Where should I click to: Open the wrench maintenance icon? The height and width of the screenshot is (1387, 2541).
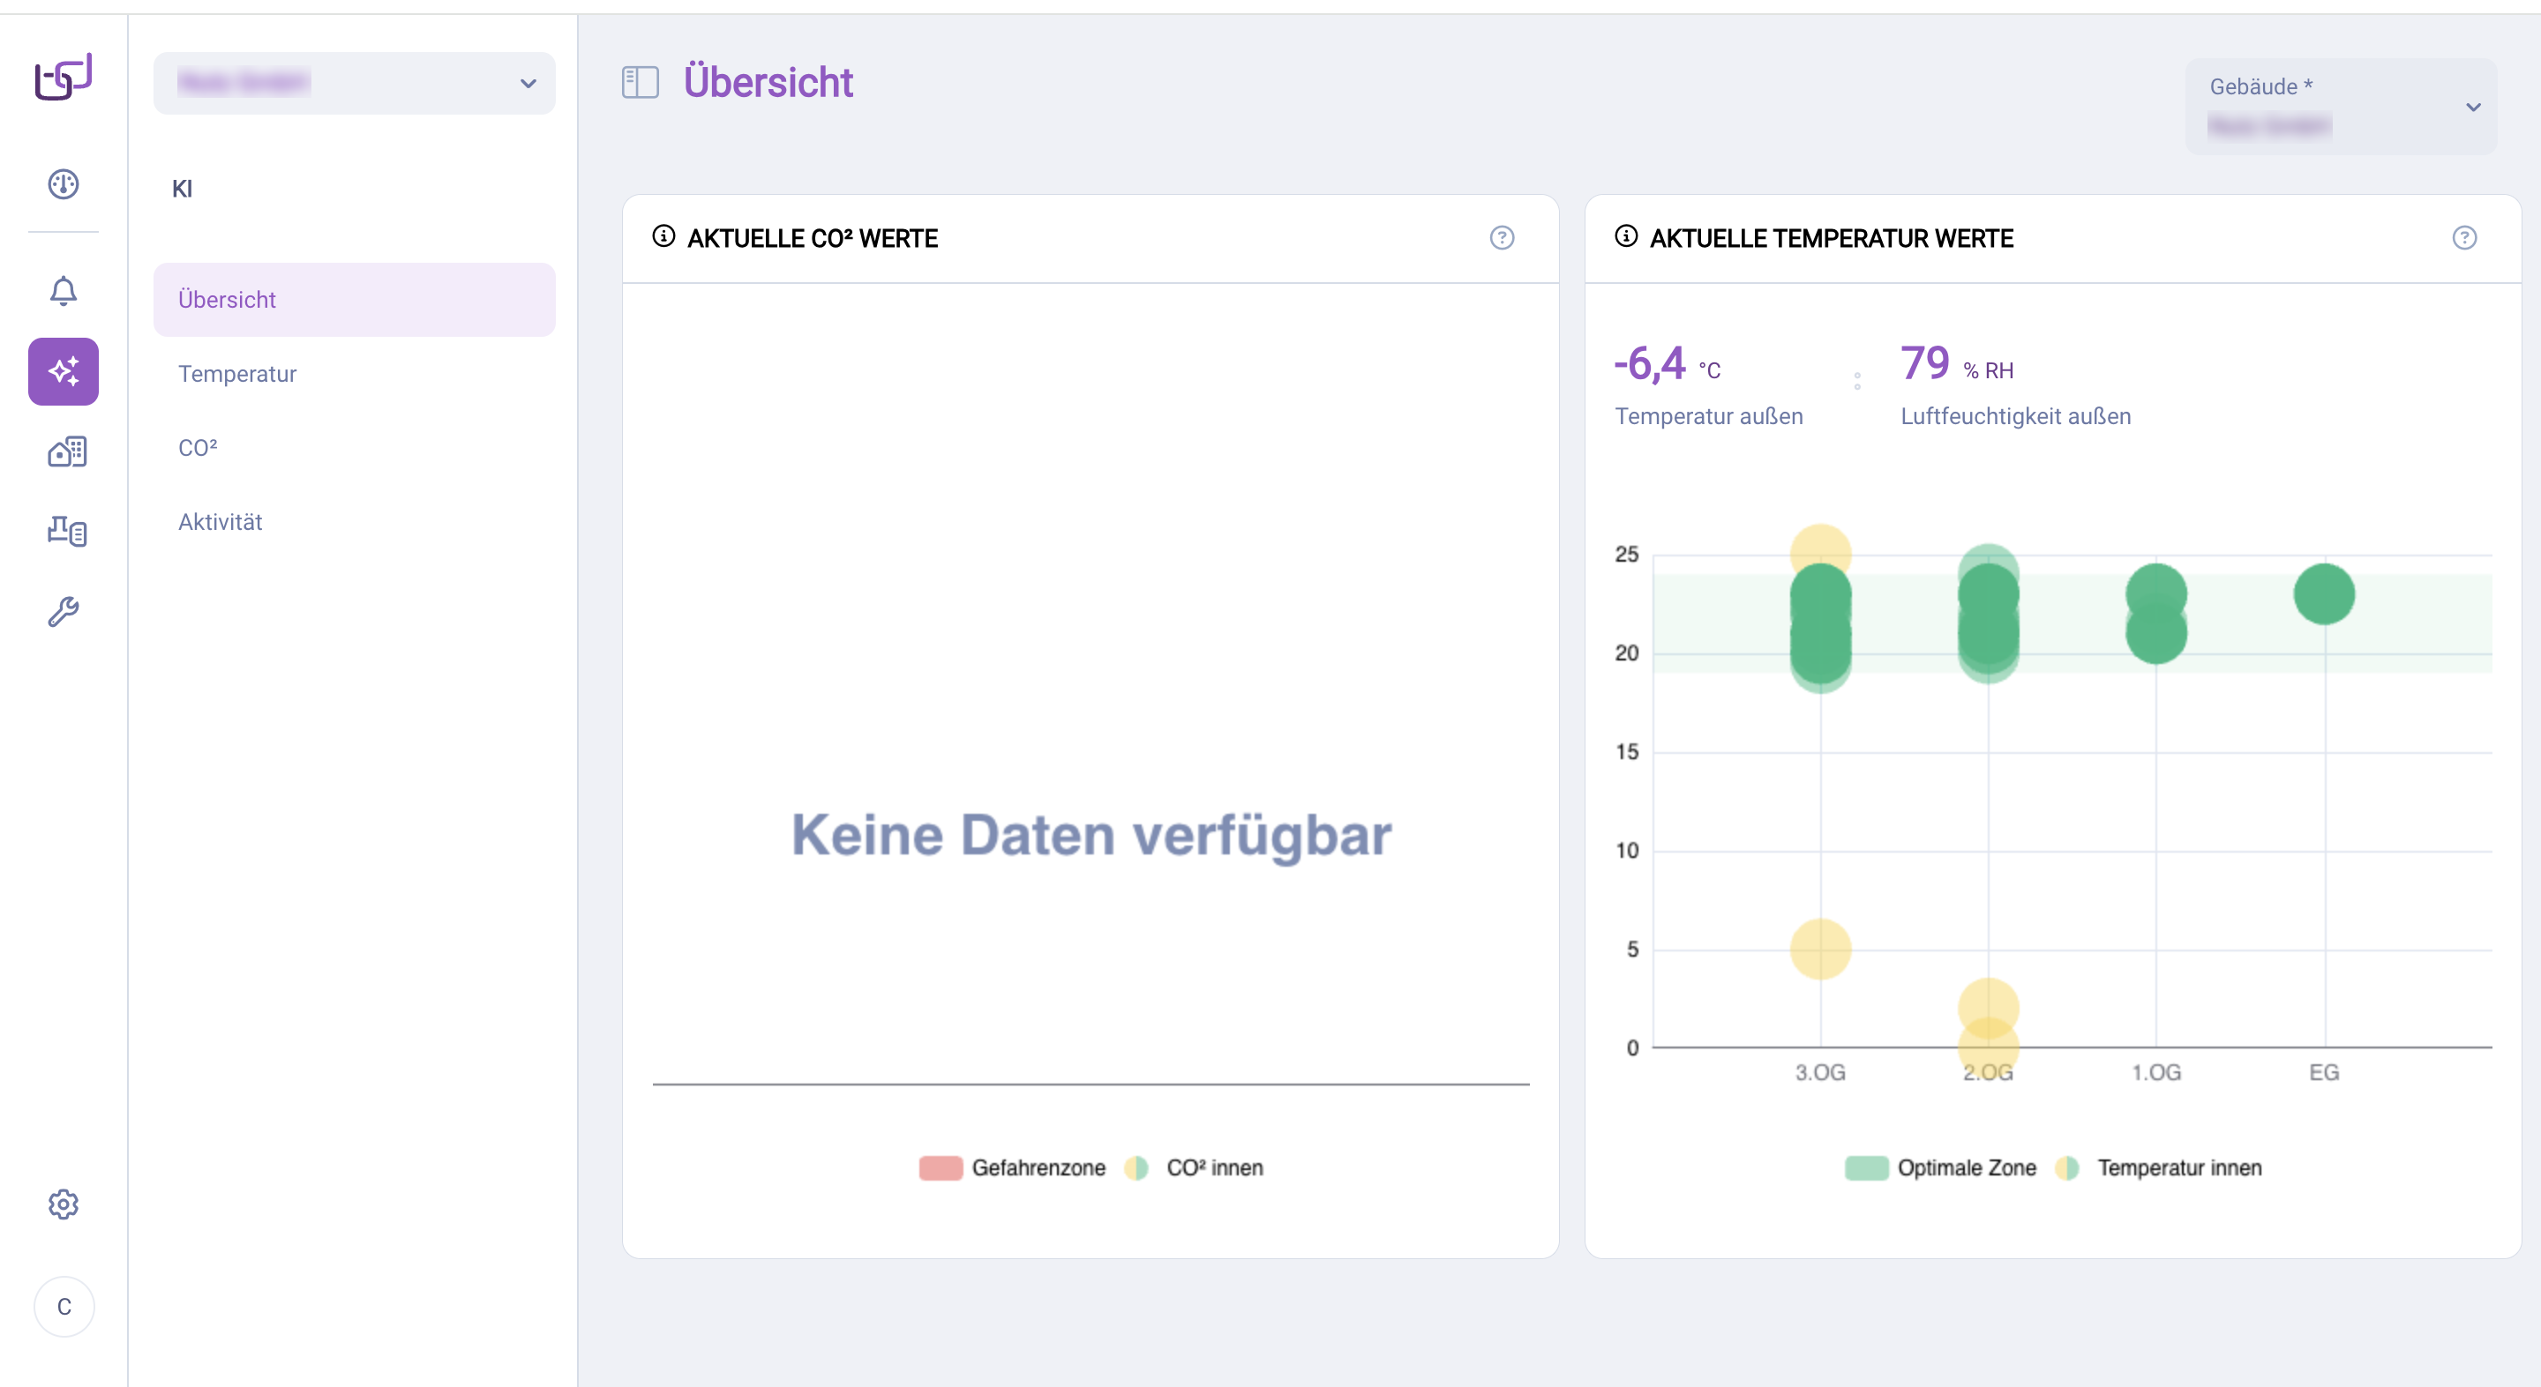(x=64, y=612)
